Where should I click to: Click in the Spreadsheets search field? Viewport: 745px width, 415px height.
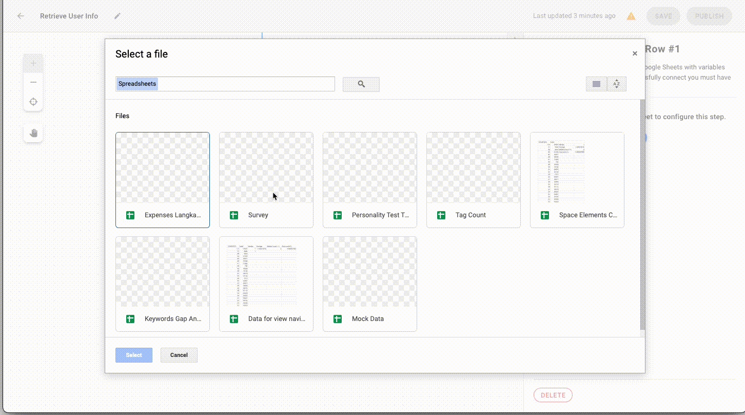pyautogui.click(x=225, y=84)
